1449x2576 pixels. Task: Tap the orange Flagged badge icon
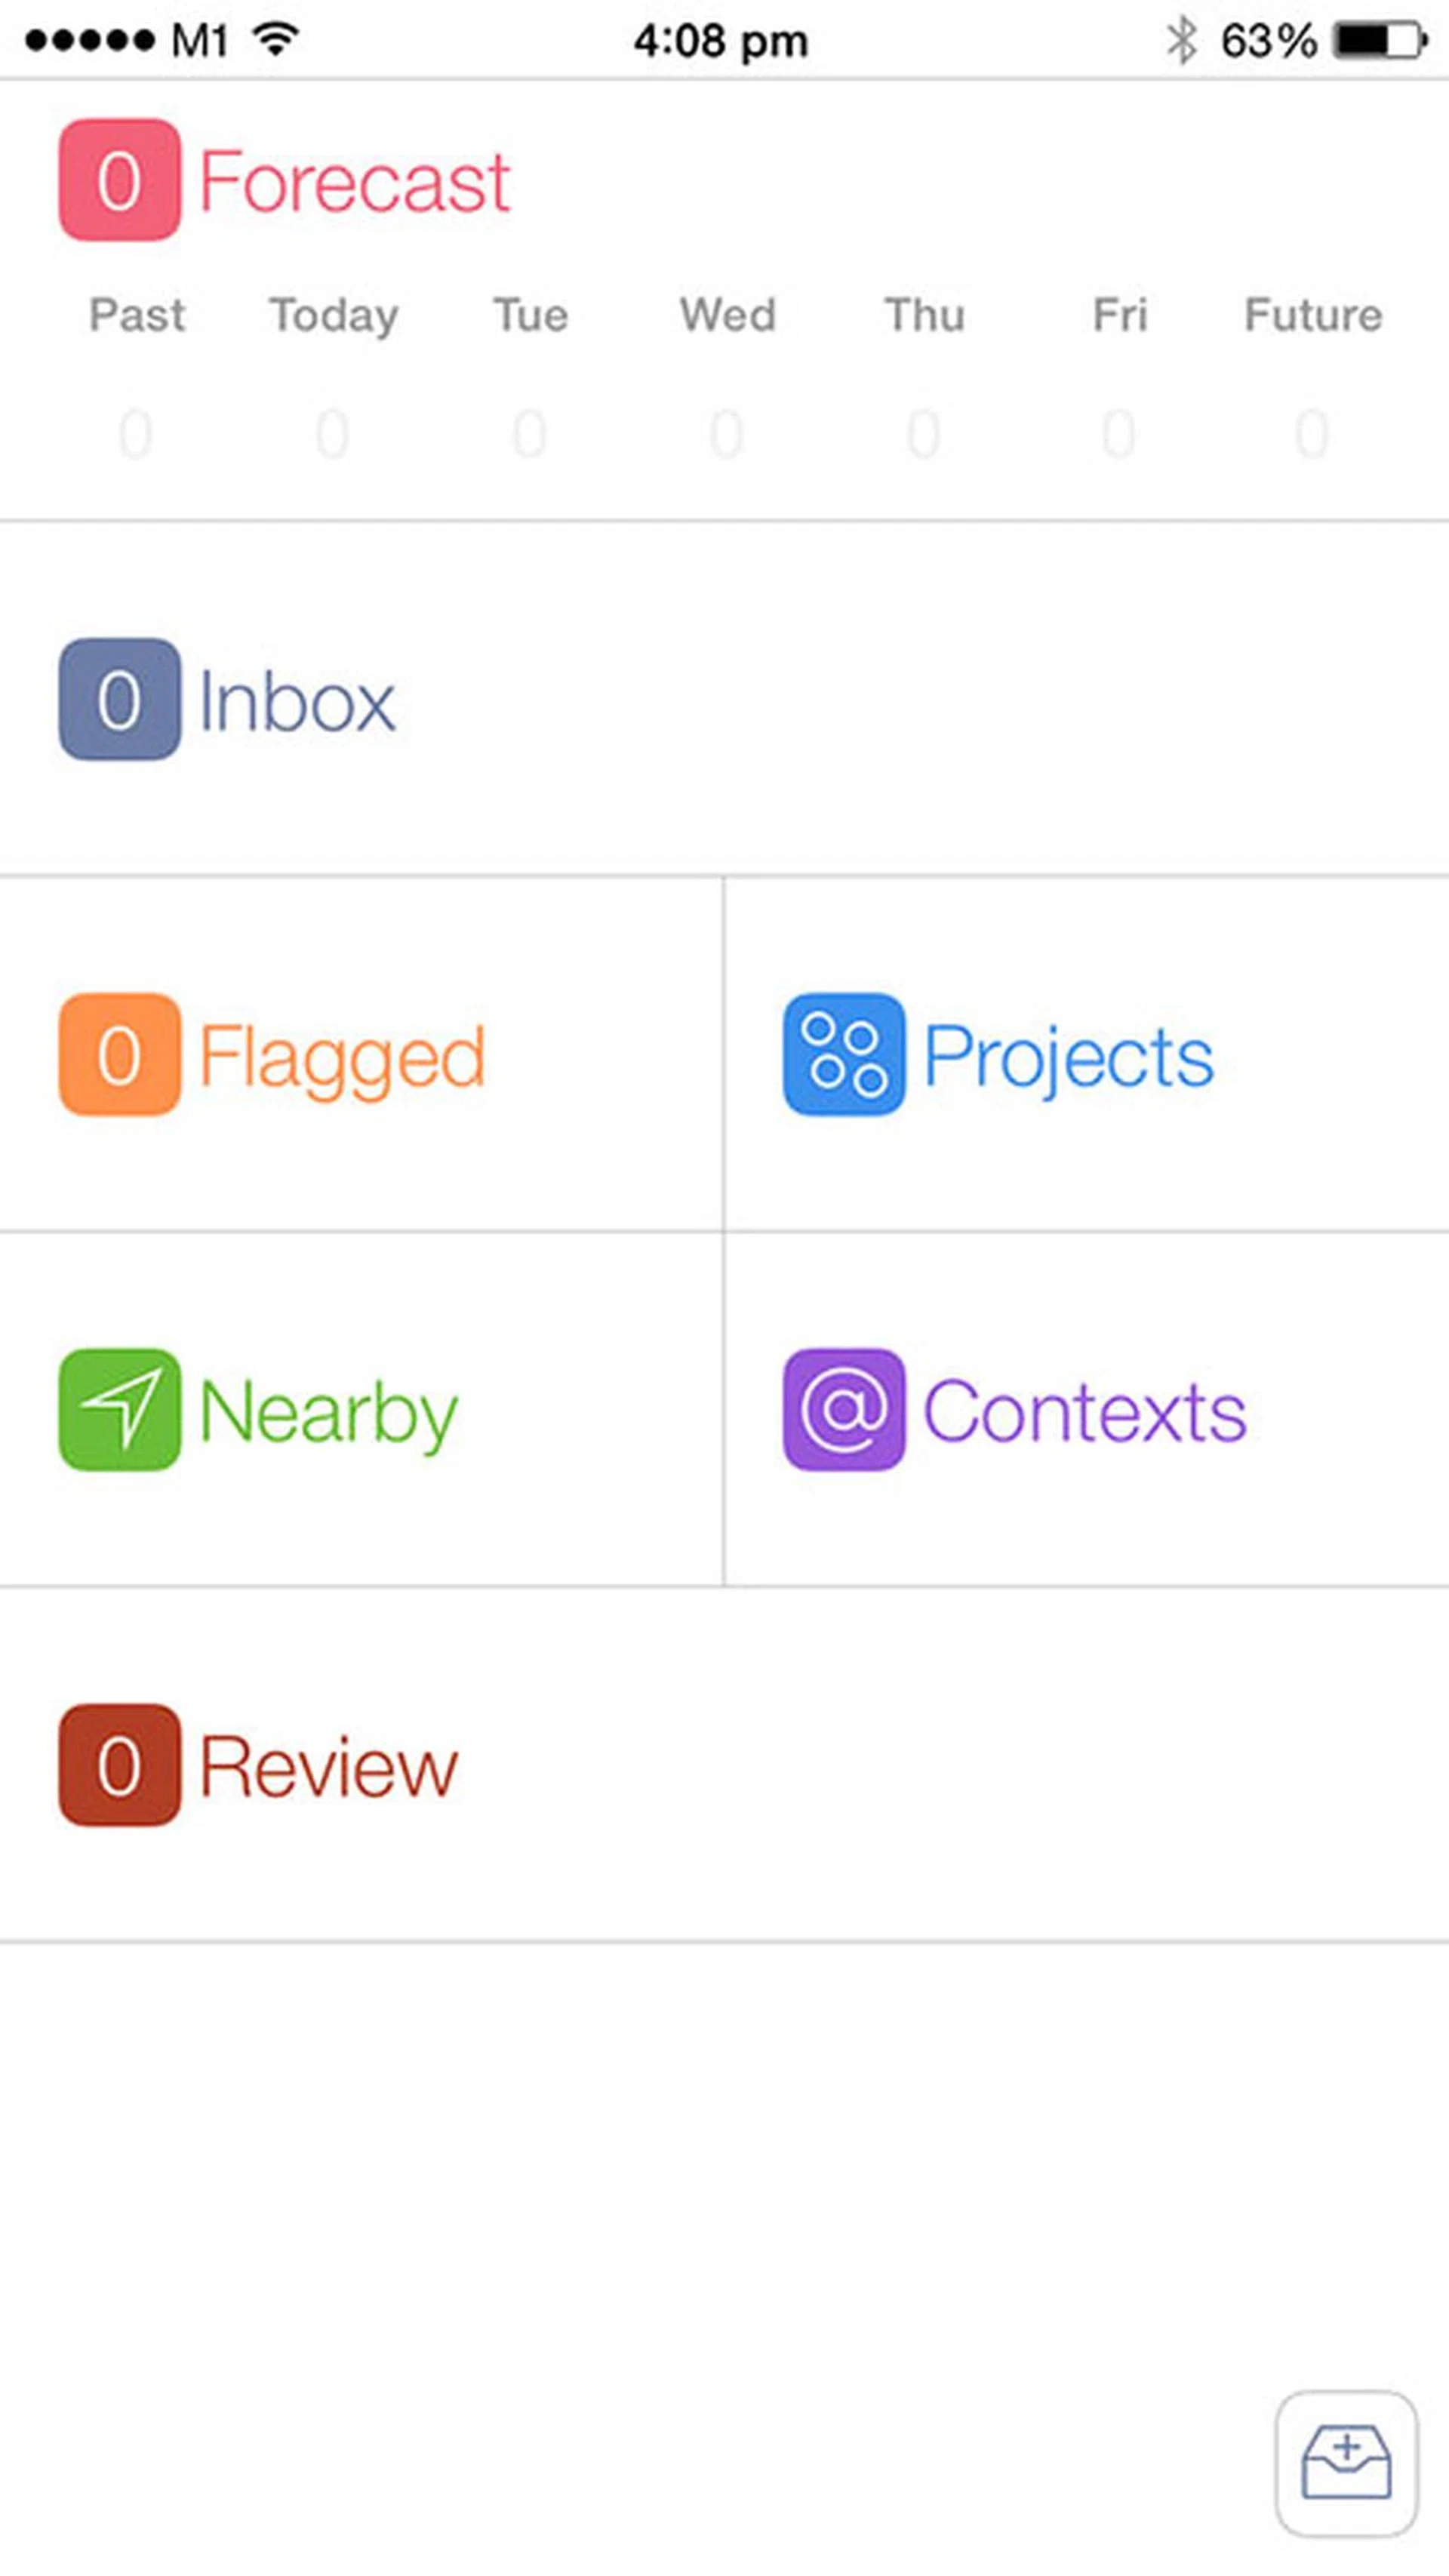coord(120,1054)
